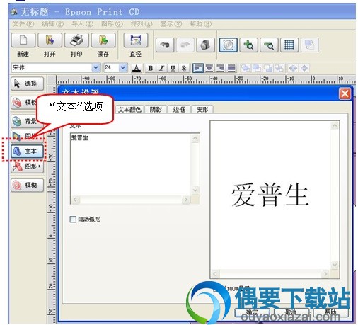Open the 编辑 (Edit) menu
Viewport: 358px width, 325px height.
pos(52,24)
